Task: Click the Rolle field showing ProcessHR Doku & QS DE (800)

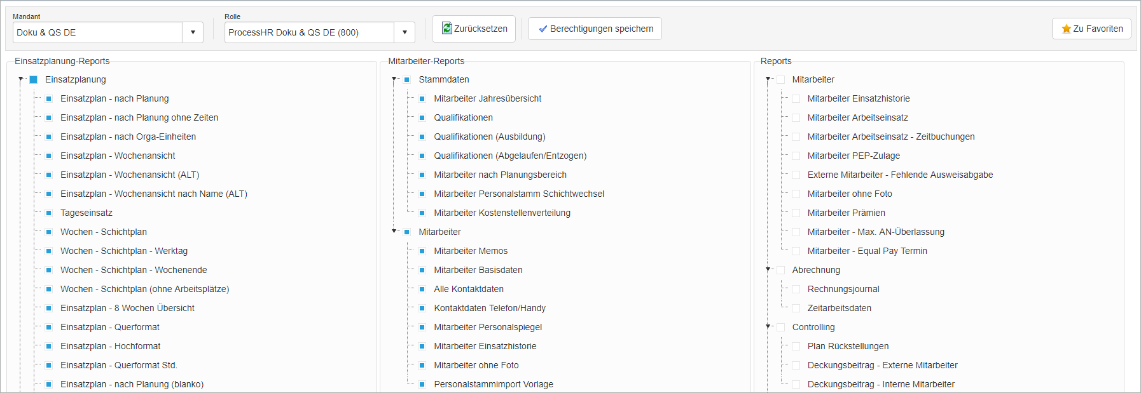Action: click(x=310, y=32)
